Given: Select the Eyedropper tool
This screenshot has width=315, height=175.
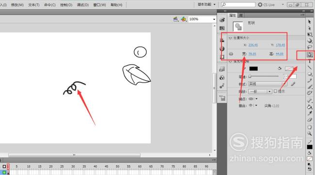Looking at the screenshot, I should click(310, 113).
